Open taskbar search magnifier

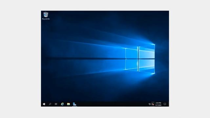[x=50, y=104]
